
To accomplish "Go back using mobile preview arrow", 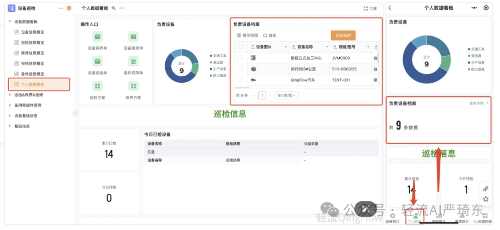I will pos(390,8).
